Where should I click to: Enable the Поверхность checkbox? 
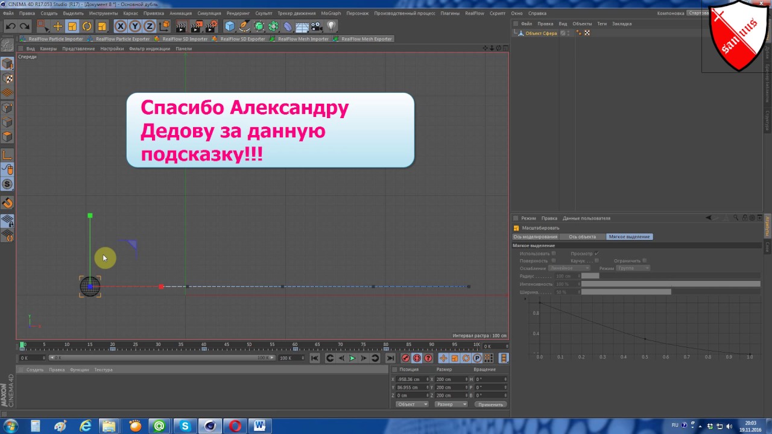click(x=554, y=260)
